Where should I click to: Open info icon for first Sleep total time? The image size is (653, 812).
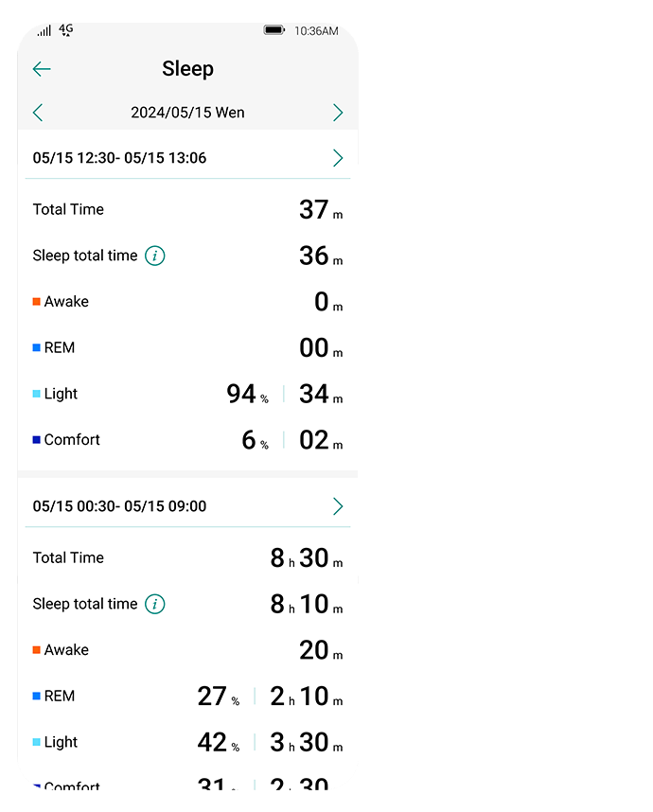155,256
